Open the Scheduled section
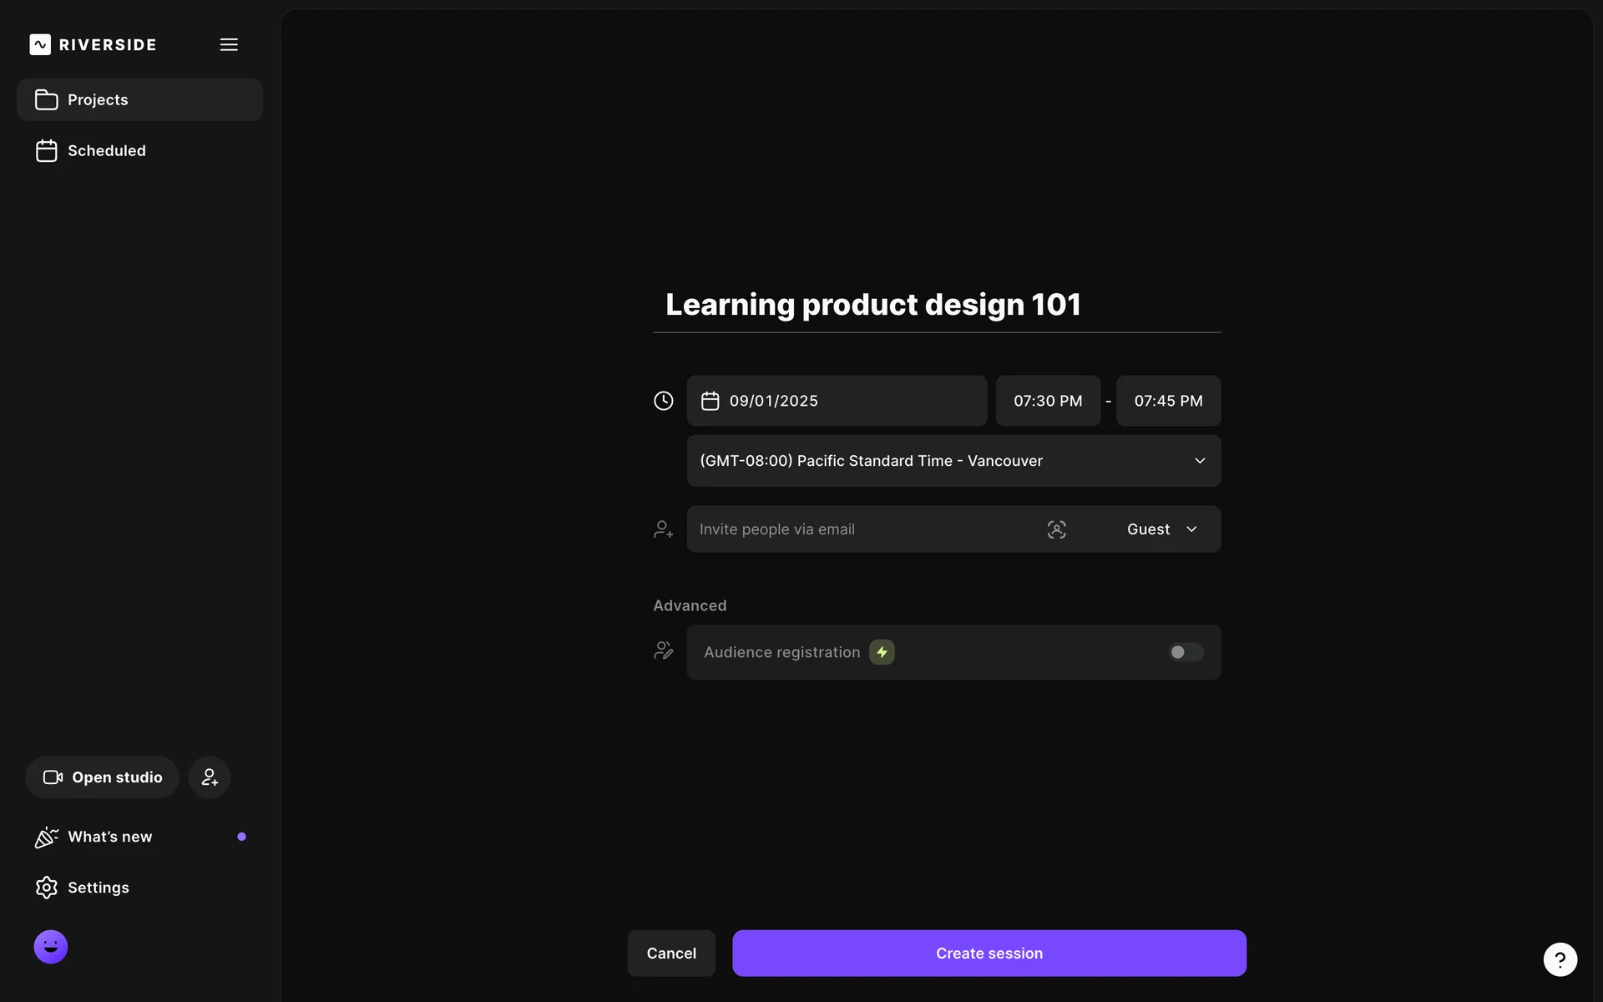The height and width of the screenshot is (1002, 1603). 106,151
